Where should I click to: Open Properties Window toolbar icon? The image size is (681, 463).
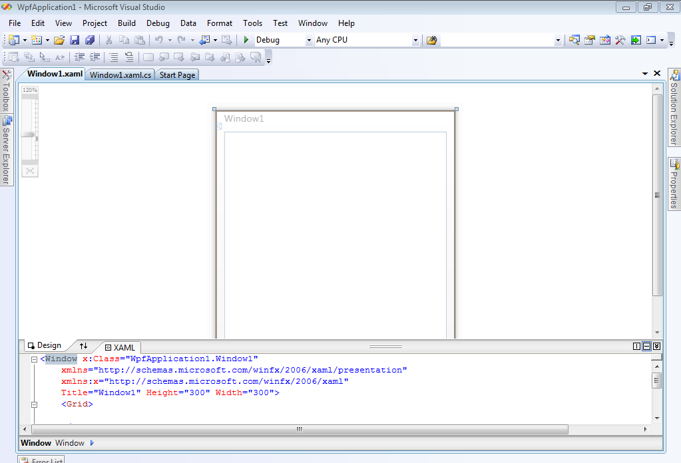click(x=589, y=40)
